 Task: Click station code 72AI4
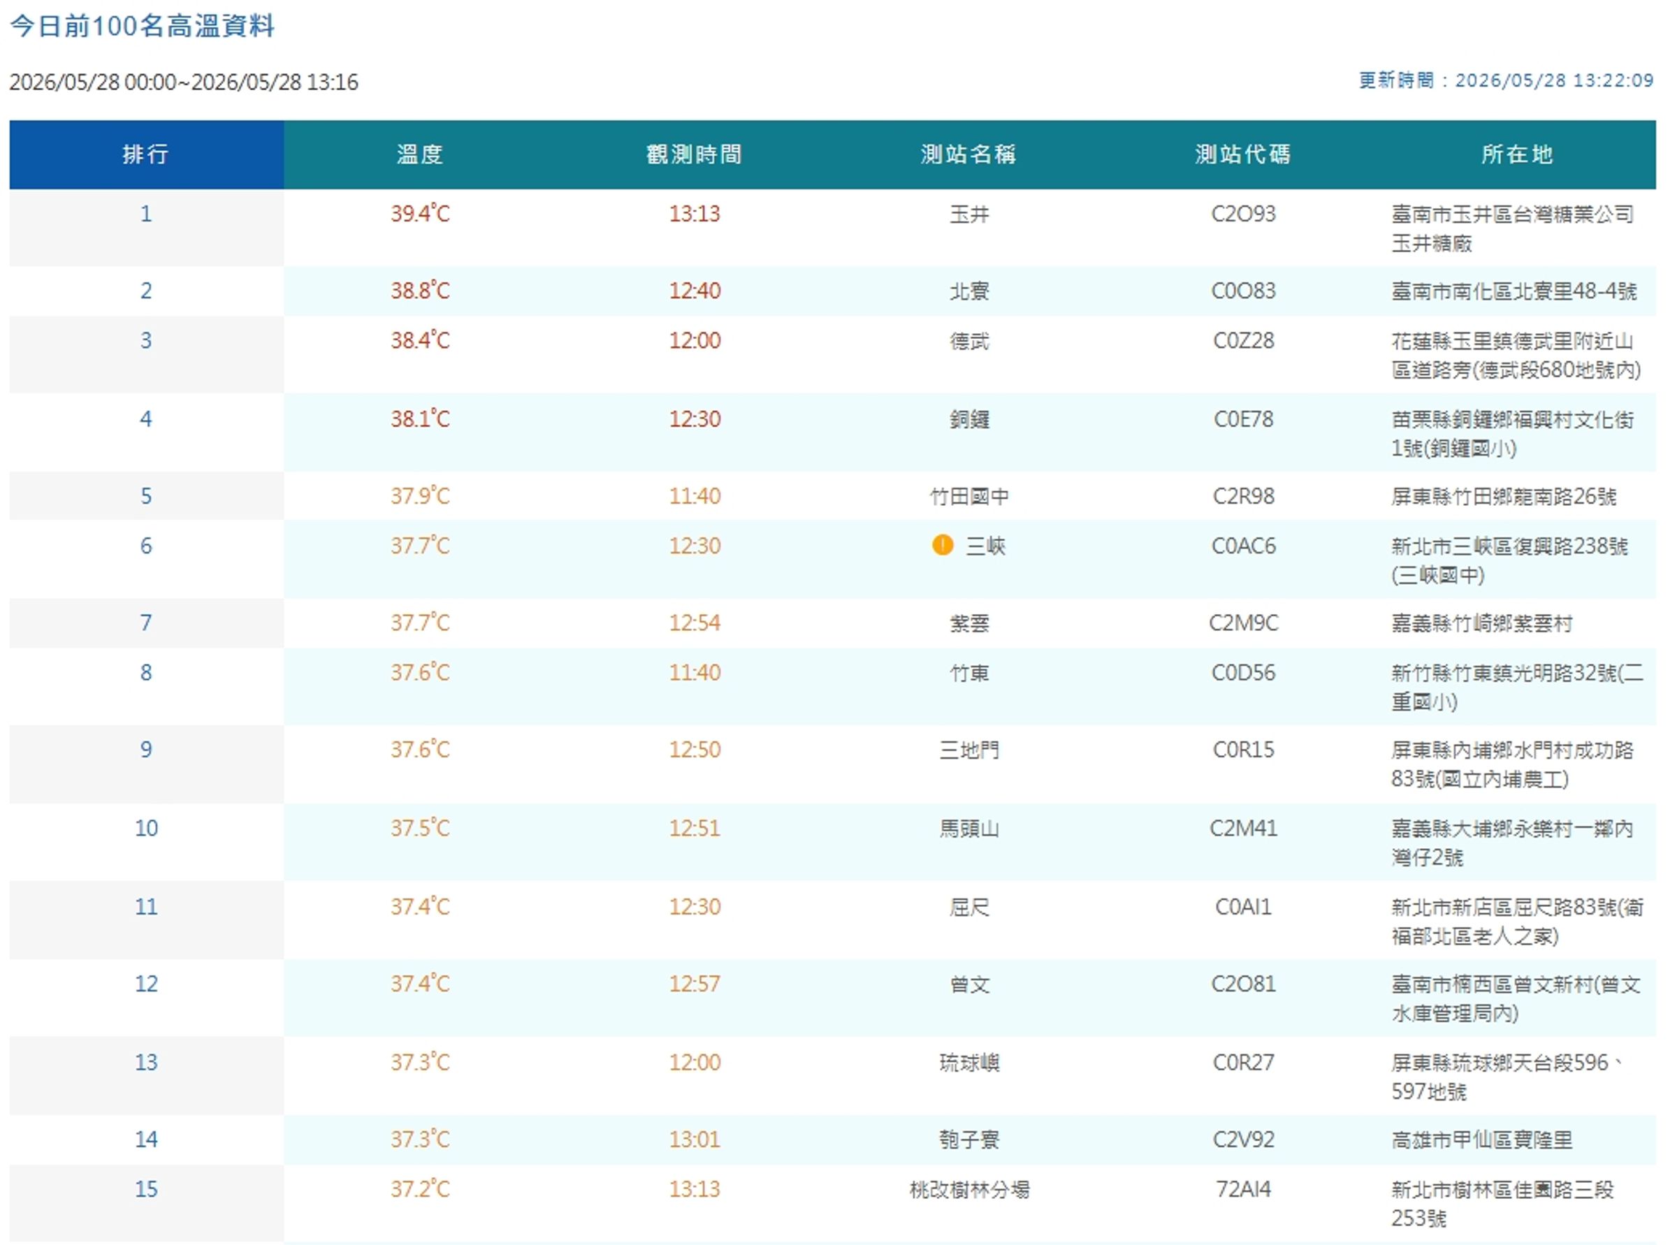tap(1244, 1189)
